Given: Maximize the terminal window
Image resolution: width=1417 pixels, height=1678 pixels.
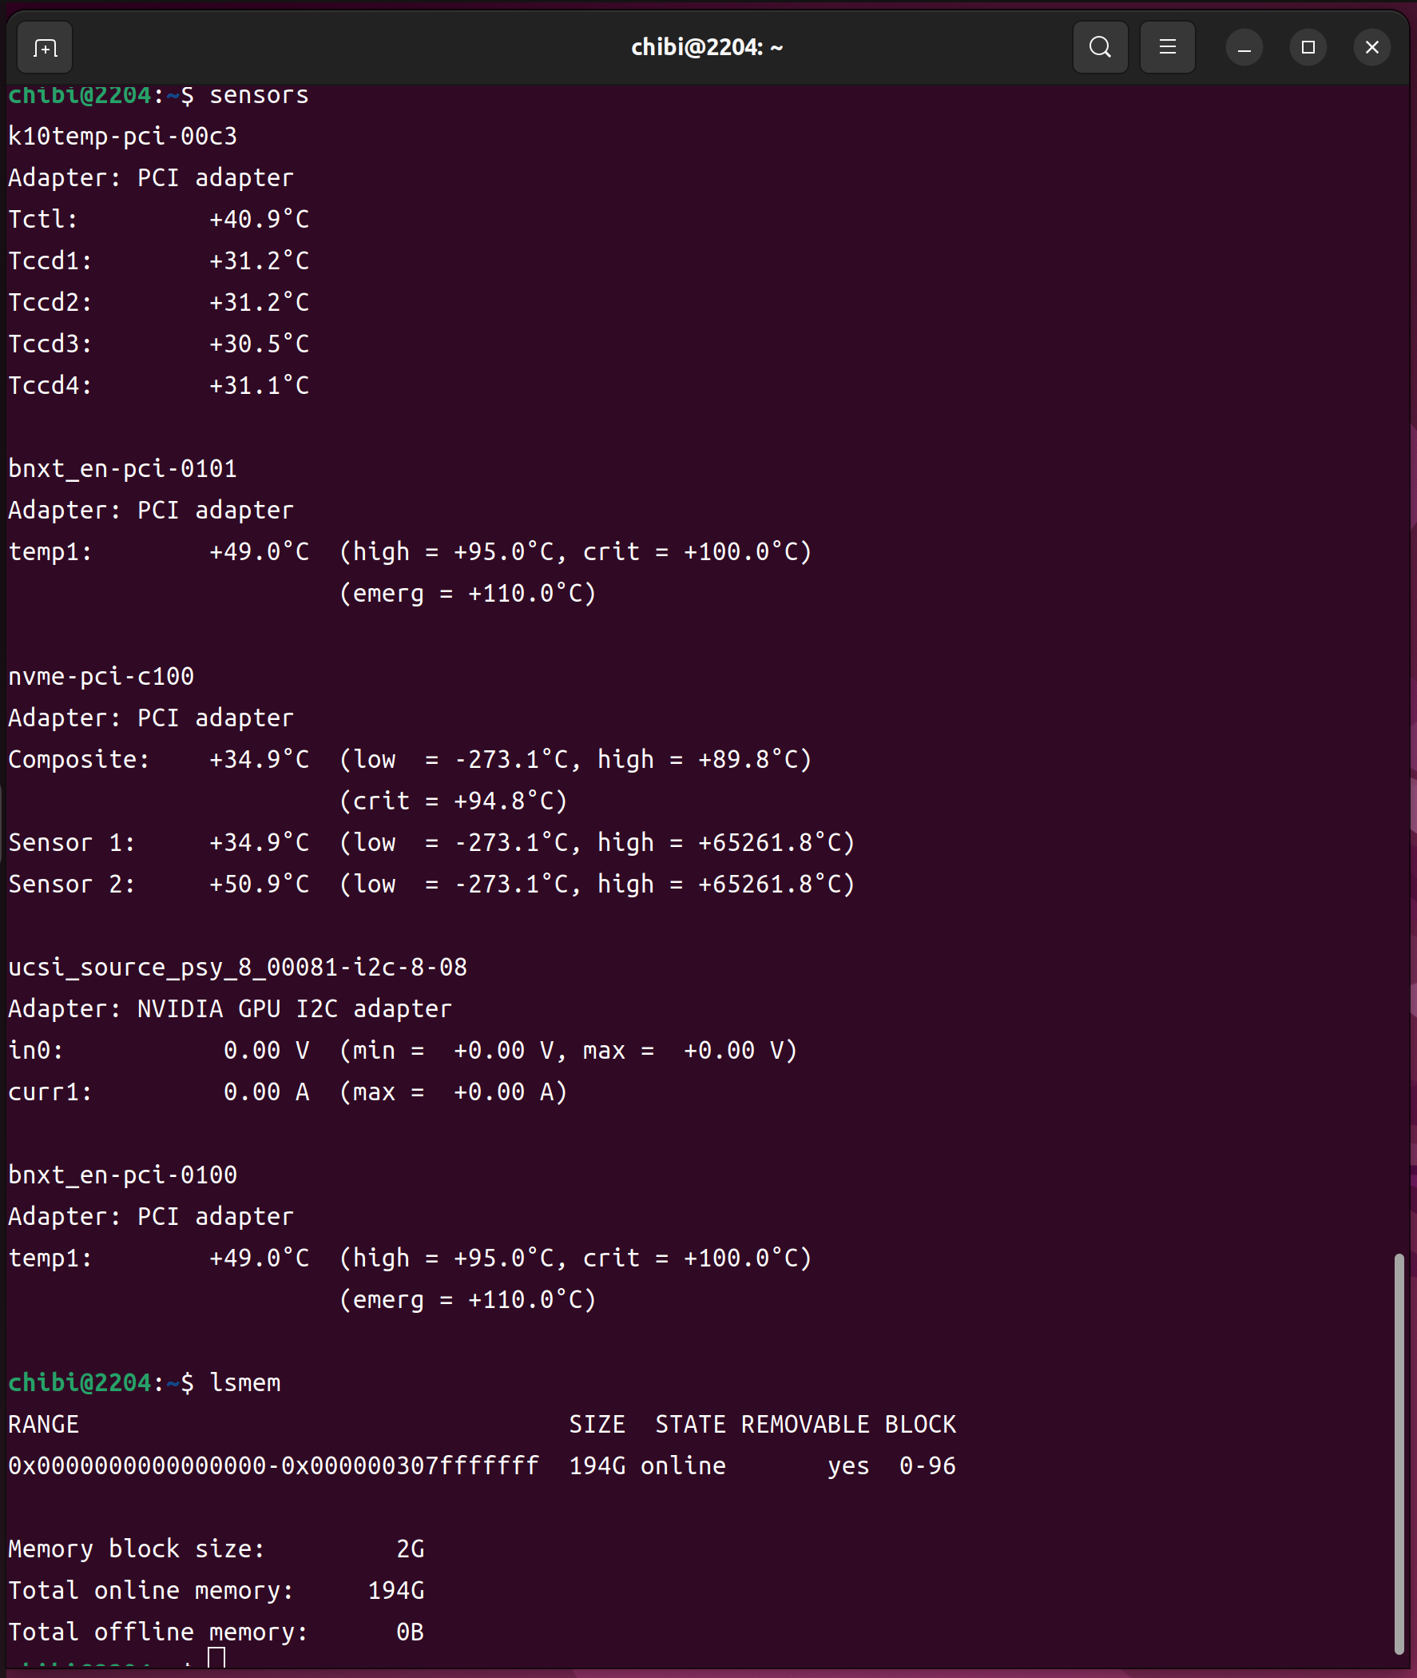Looking at the screenshot, I should 1308,48.
